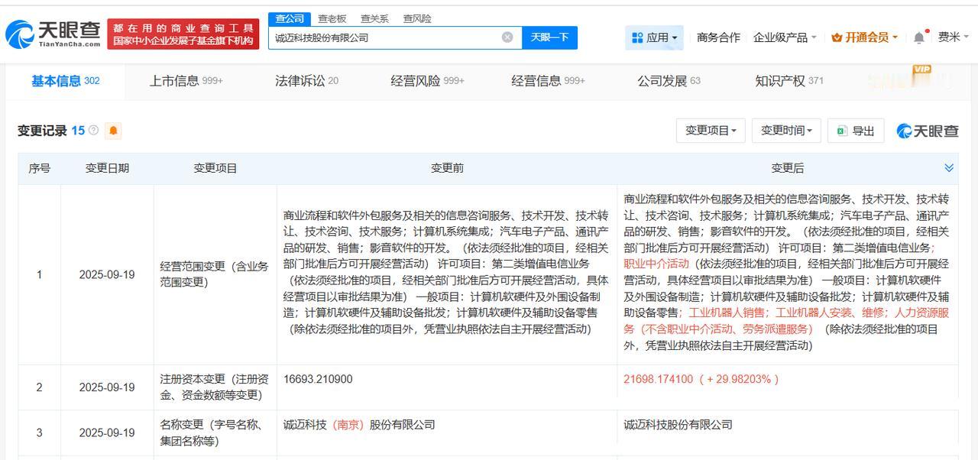Image resolution: width=978 pixels, height=460 pixels.
Task: Click the orange alert bell beside 变更记录
Action: point(113,131)
